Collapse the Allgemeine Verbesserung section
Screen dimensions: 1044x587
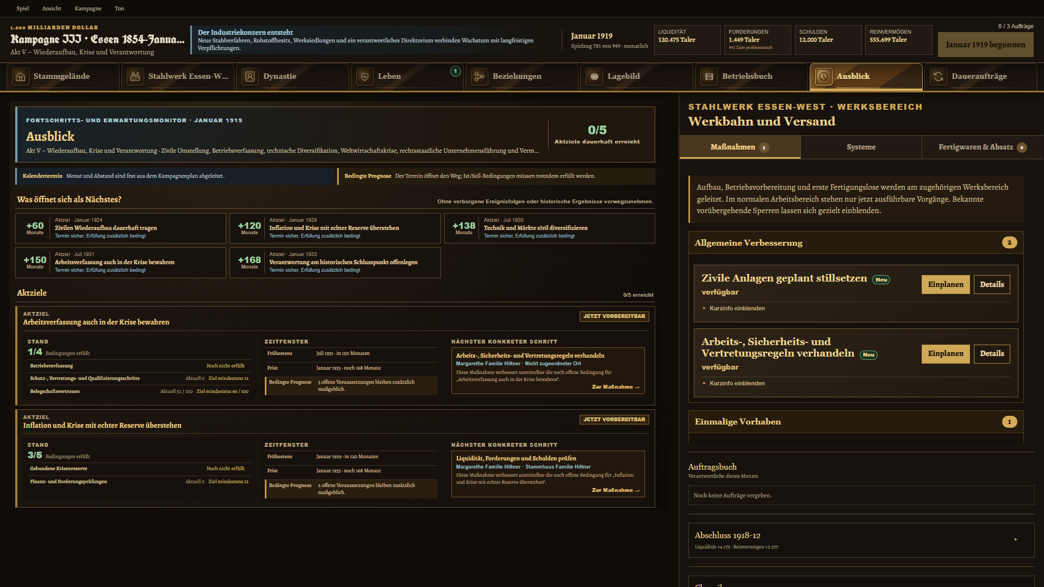click(x=856, y=243)
